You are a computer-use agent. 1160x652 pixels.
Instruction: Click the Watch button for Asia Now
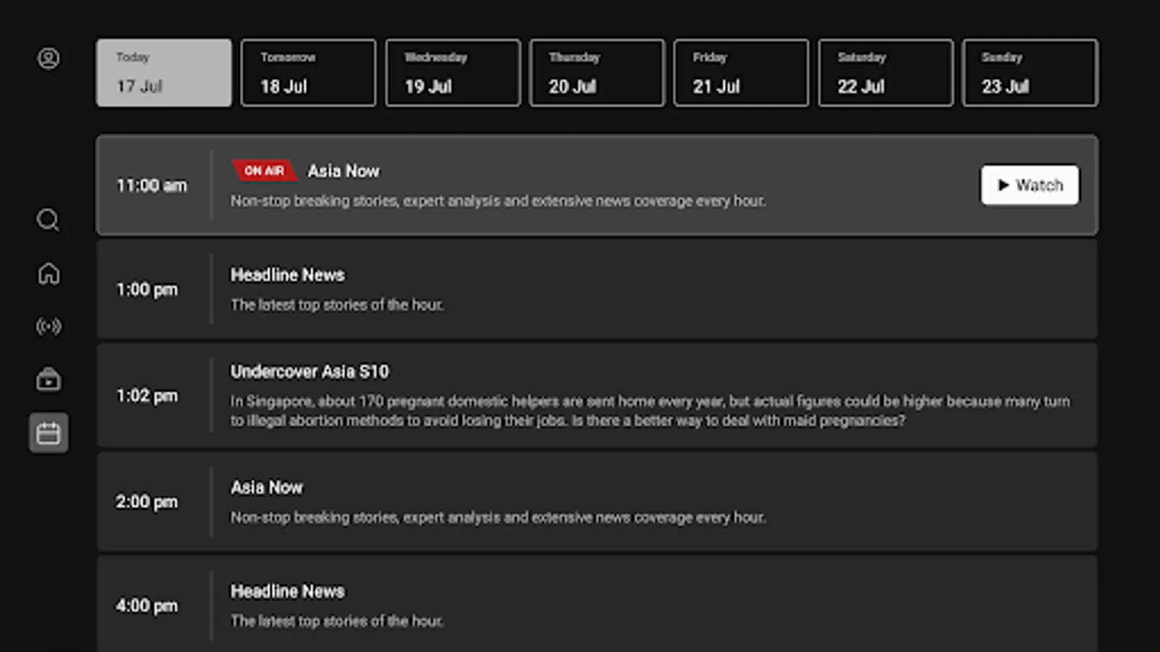pos(1029,185)
